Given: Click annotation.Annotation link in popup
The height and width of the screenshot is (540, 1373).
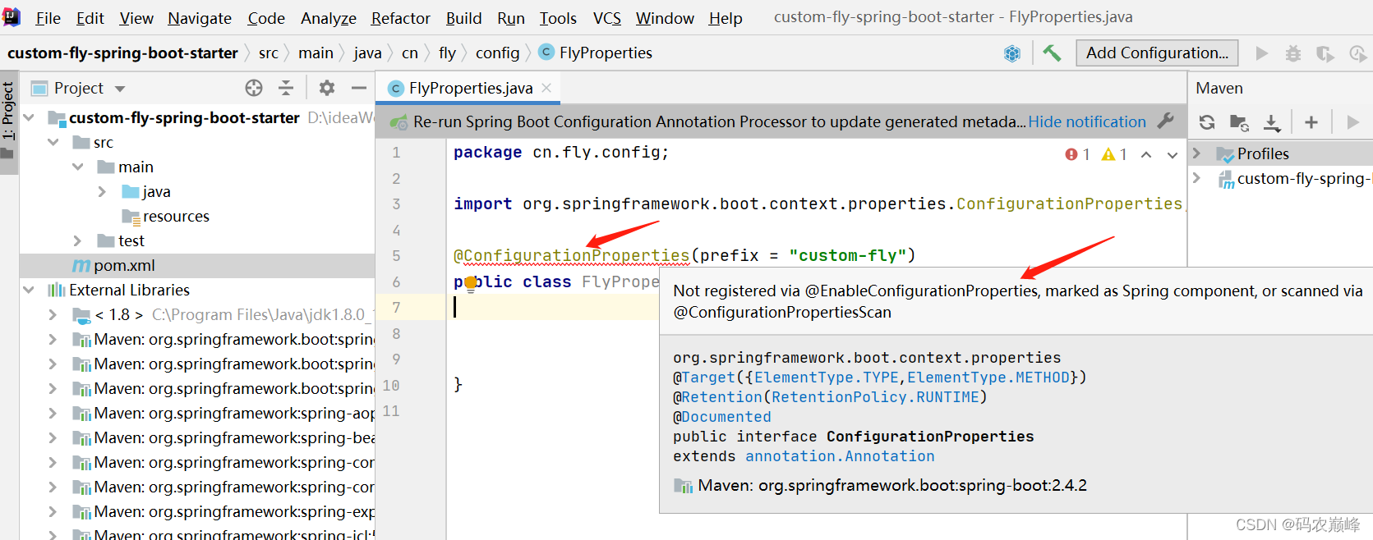Looking at the screenshot, I should [x=840, y=456].
